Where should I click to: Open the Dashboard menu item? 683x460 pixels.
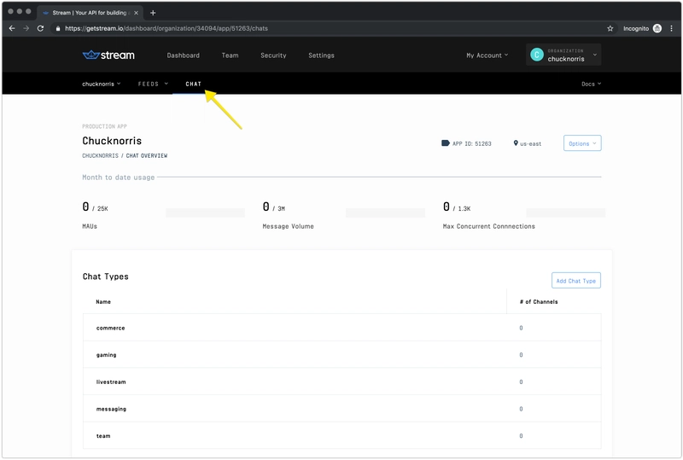click(x=183, y=55)
